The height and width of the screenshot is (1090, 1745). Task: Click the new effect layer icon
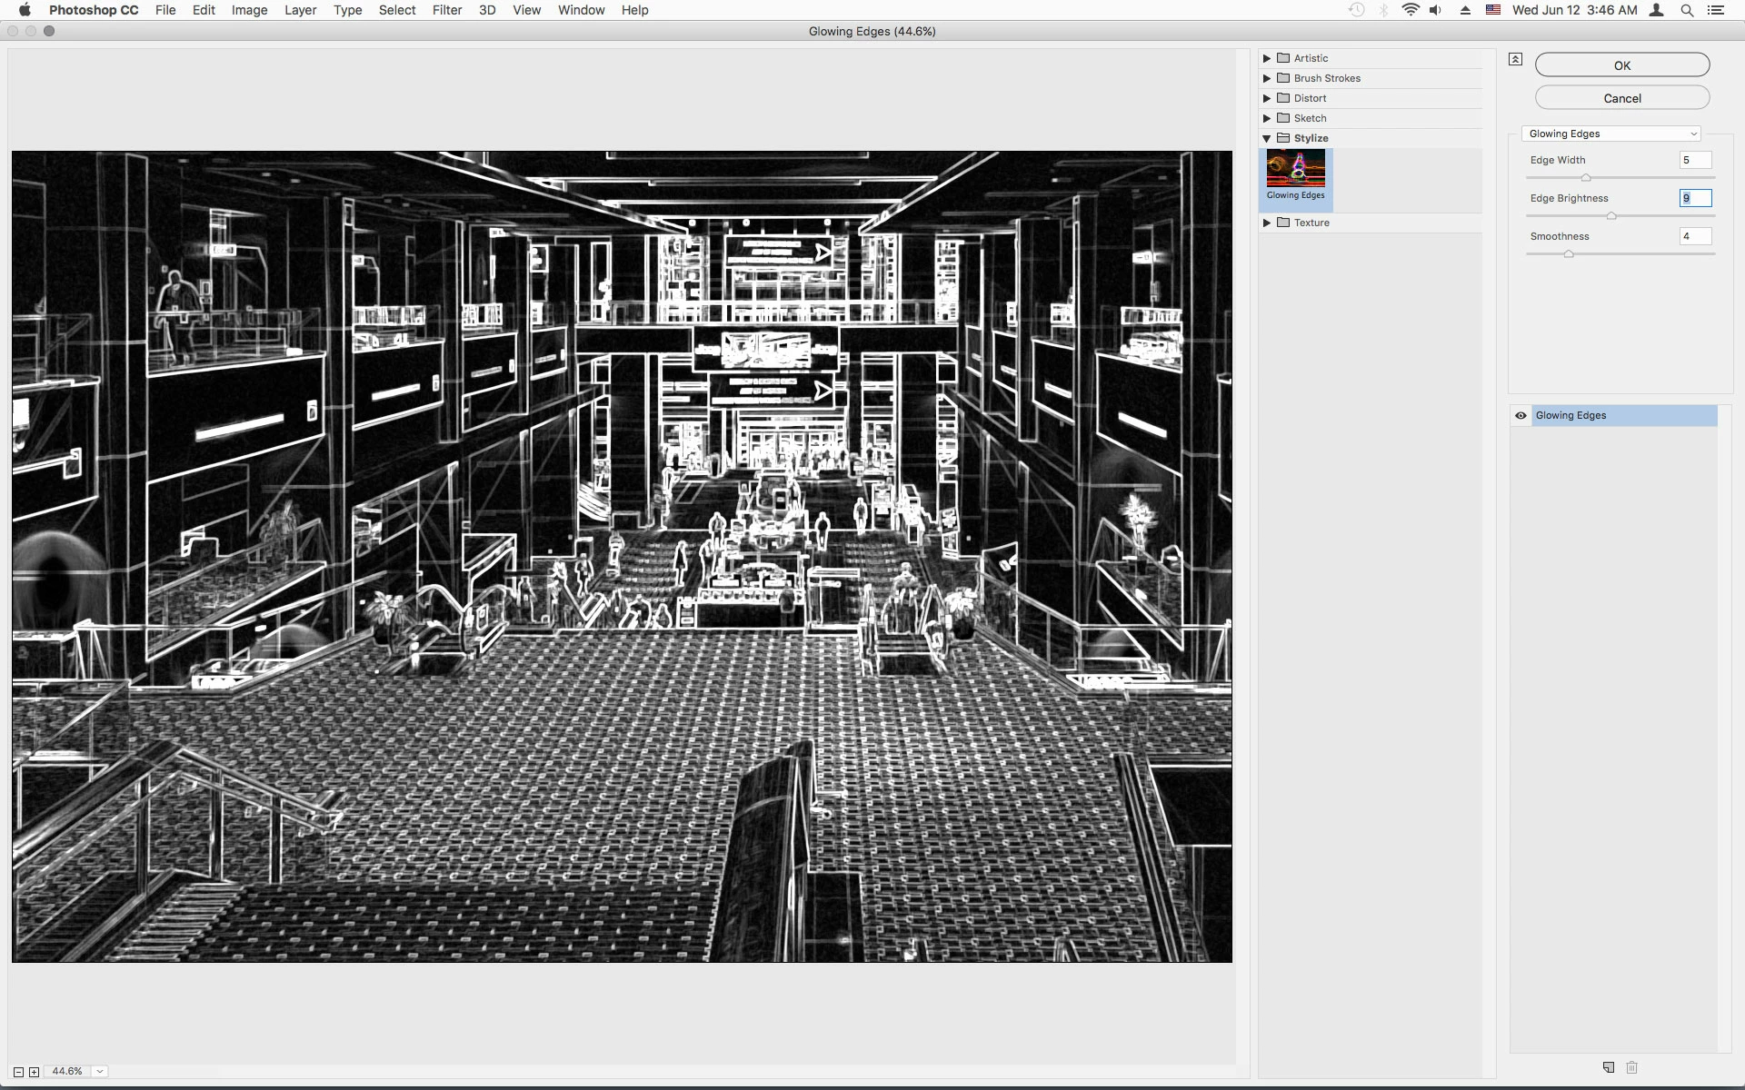tap(1608, 1067)
